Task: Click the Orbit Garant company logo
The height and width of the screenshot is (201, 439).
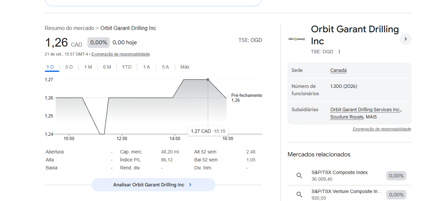Action: click(297, 39)
